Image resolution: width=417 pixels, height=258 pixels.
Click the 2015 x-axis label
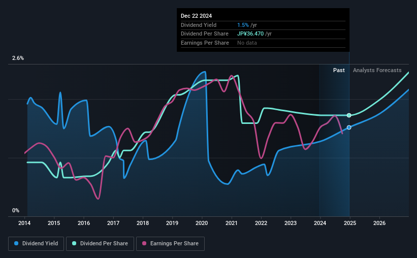click(54, 223)
